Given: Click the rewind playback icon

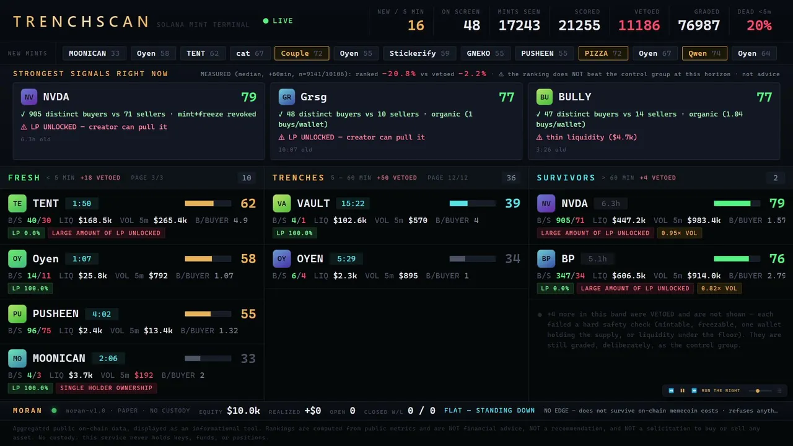Looking at the screenshot, I should pos(671,391).
